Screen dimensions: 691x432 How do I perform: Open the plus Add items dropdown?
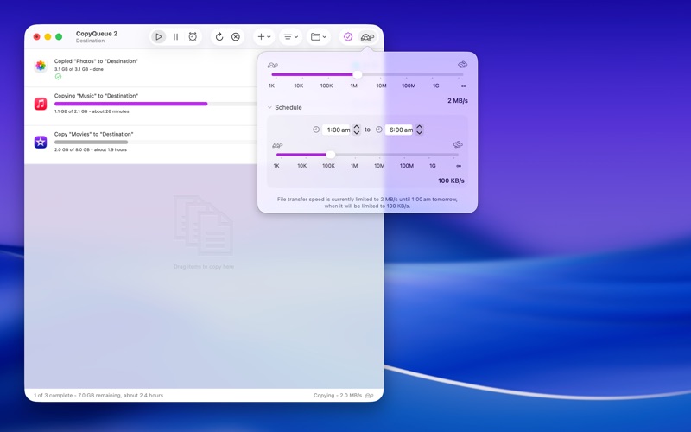264,36
